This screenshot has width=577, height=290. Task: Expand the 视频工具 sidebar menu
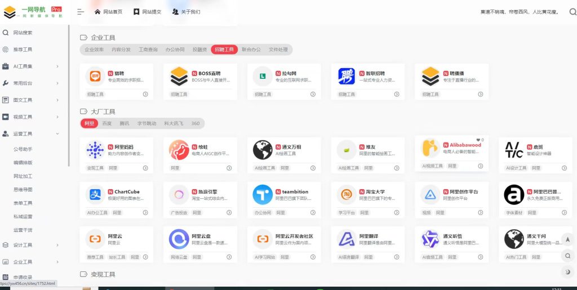(57, 117)
